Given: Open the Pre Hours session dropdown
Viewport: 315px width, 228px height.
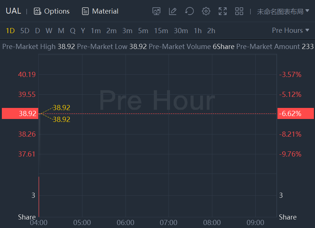Looking at the screenshot, I should coord(290,30).
